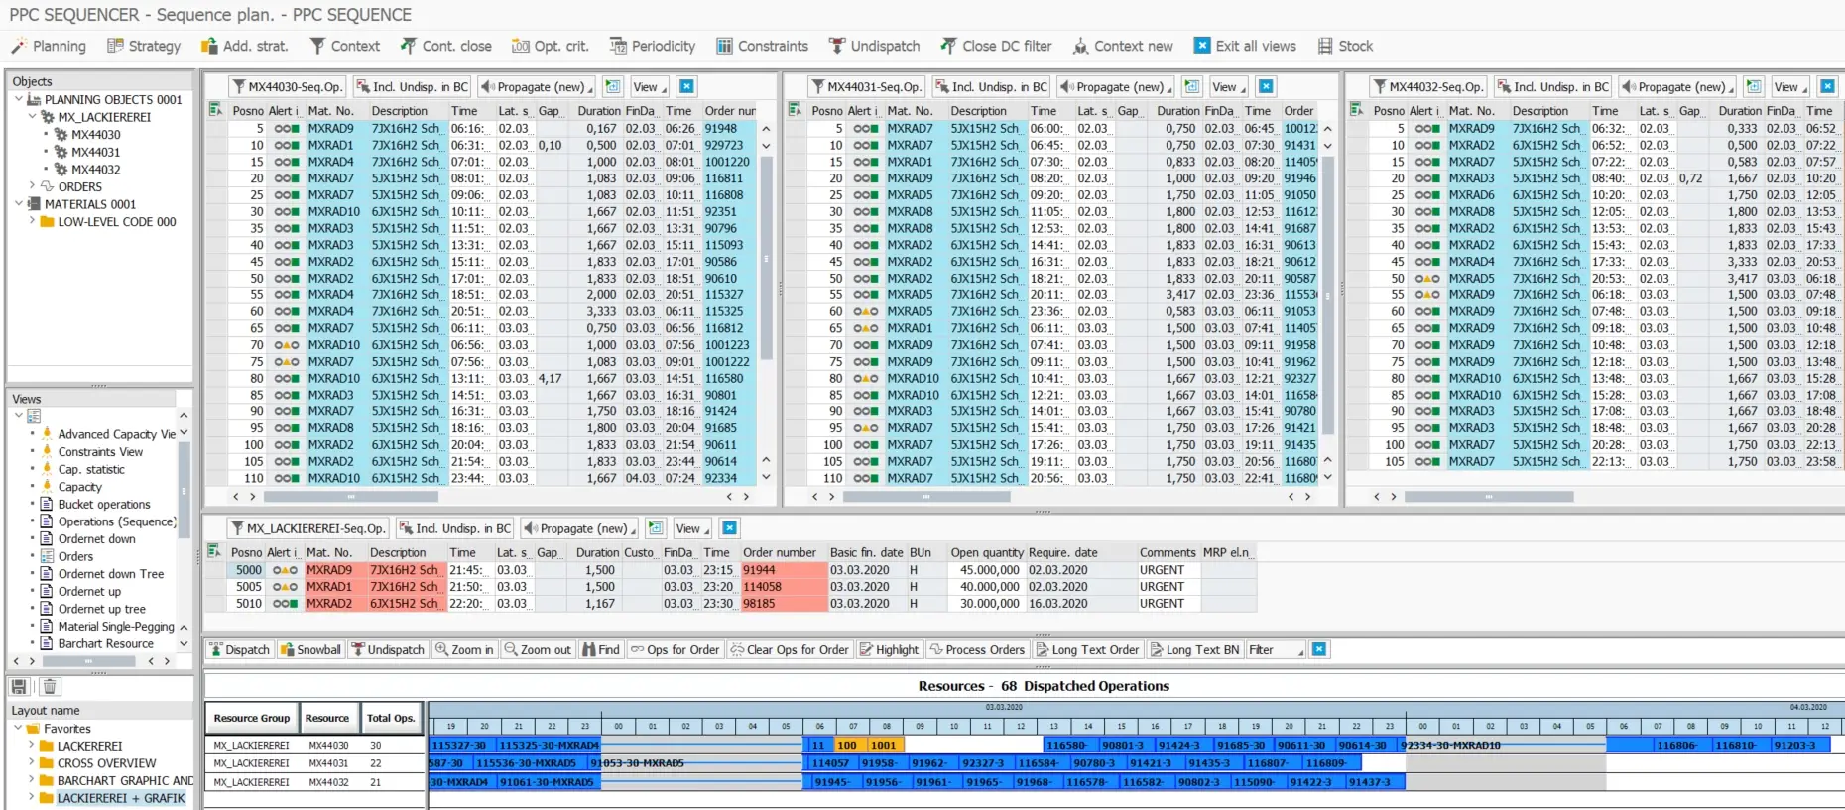Click the Snowball button
1845x810 pixels.
tap(310, 650)
